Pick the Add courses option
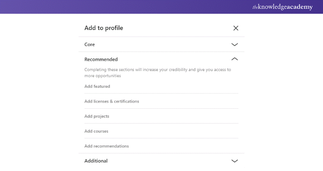This screenshot has height=171, width=323. [x=96, y=131]
